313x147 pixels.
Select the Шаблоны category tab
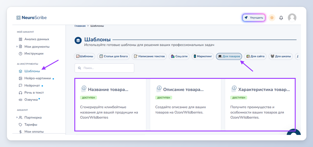(x=85, y=56)
